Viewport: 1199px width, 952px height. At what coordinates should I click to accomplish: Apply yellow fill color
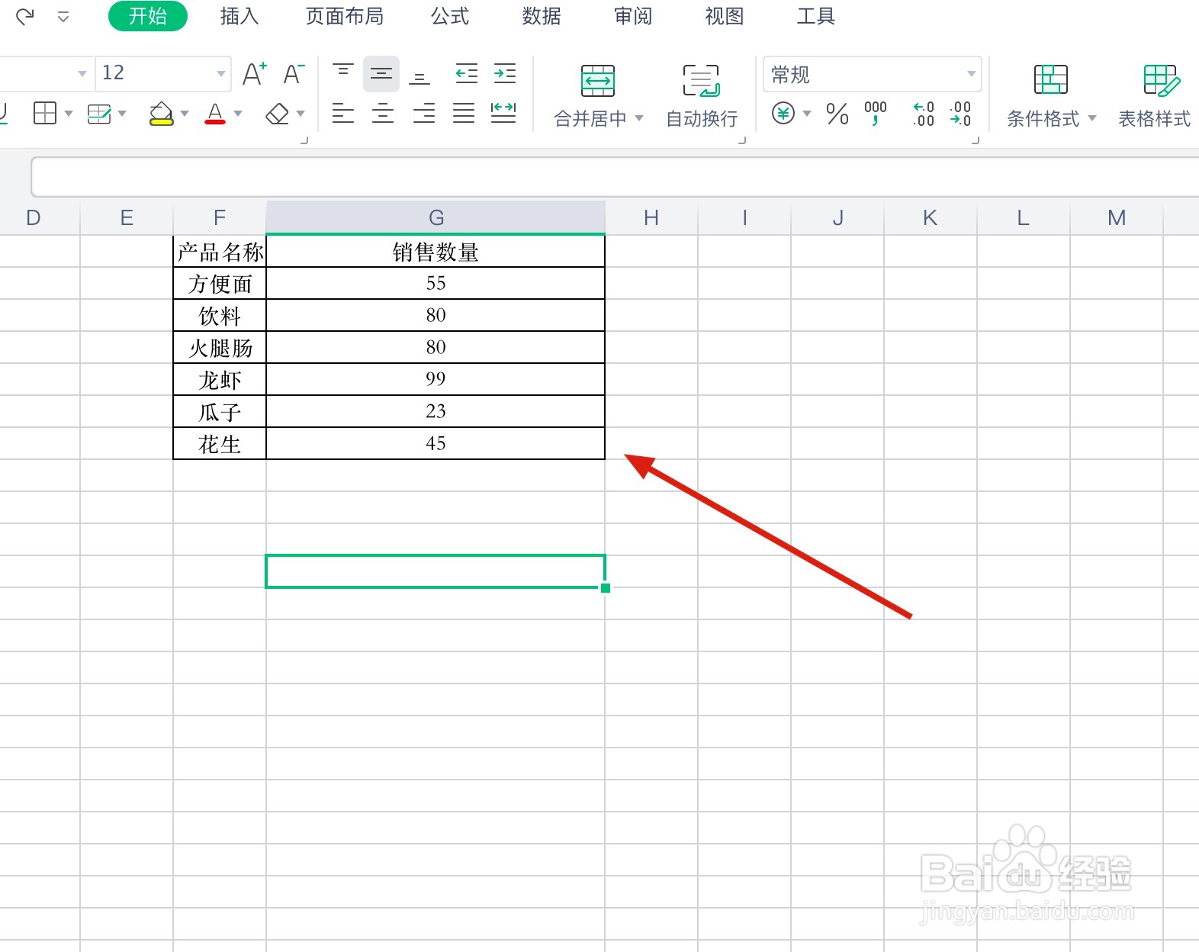[161, 114]
